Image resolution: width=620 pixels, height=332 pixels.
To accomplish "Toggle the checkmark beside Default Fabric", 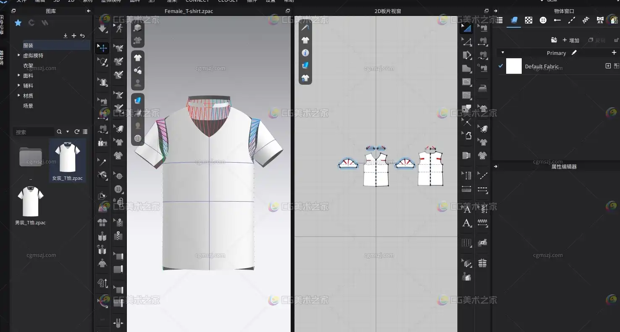I will pyautogui.click(x=501, y=66).
